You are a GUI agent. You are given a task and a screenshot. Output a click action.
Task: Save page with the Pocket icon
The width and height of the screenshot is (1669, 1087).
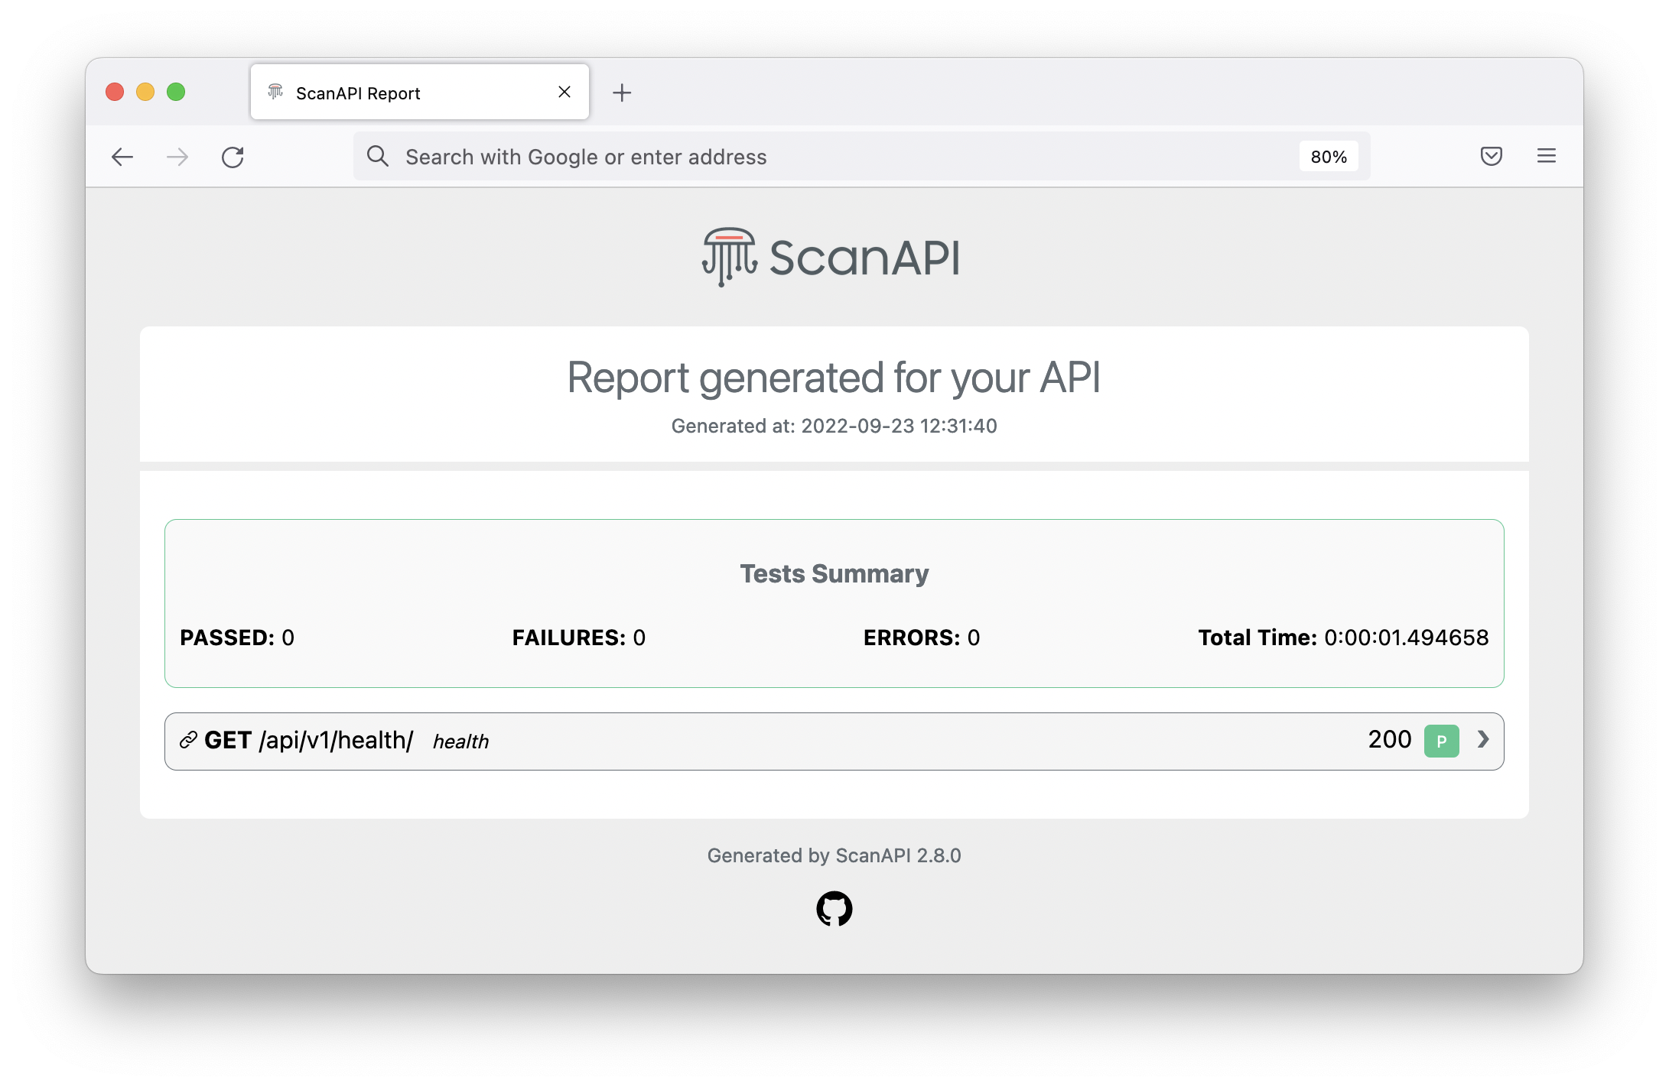point(1491,156)
